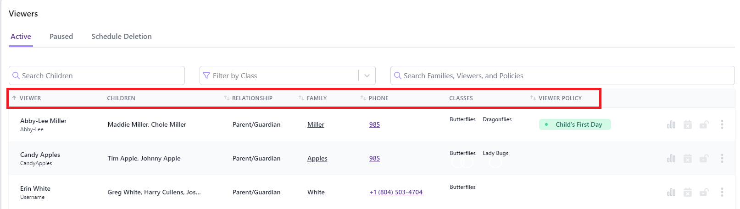The height and width of the screenshot is (209, 740).
Task: Click unlock icon in Abby-Lee Miller row
Action: click(704, 124)
